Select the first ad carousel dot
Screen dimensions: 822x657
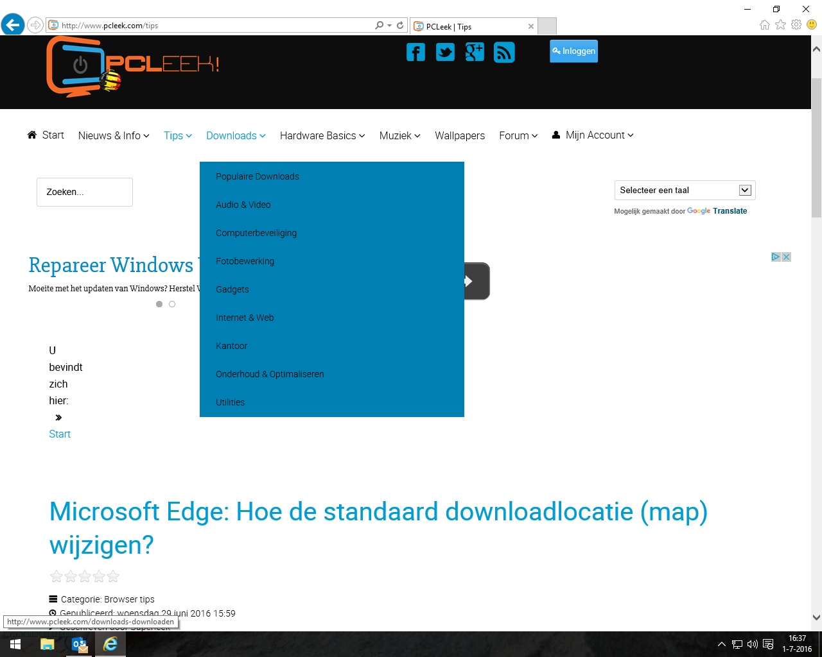[x=159, y=304]
